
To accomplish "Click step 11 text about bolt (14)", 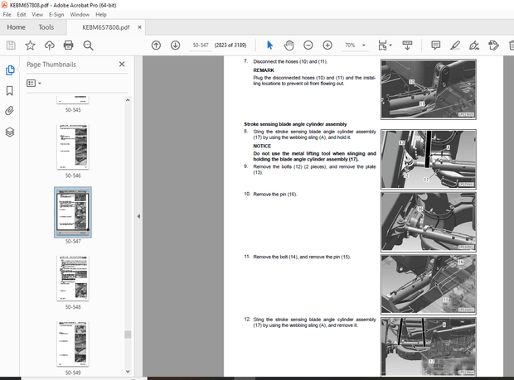I will 302,257.
